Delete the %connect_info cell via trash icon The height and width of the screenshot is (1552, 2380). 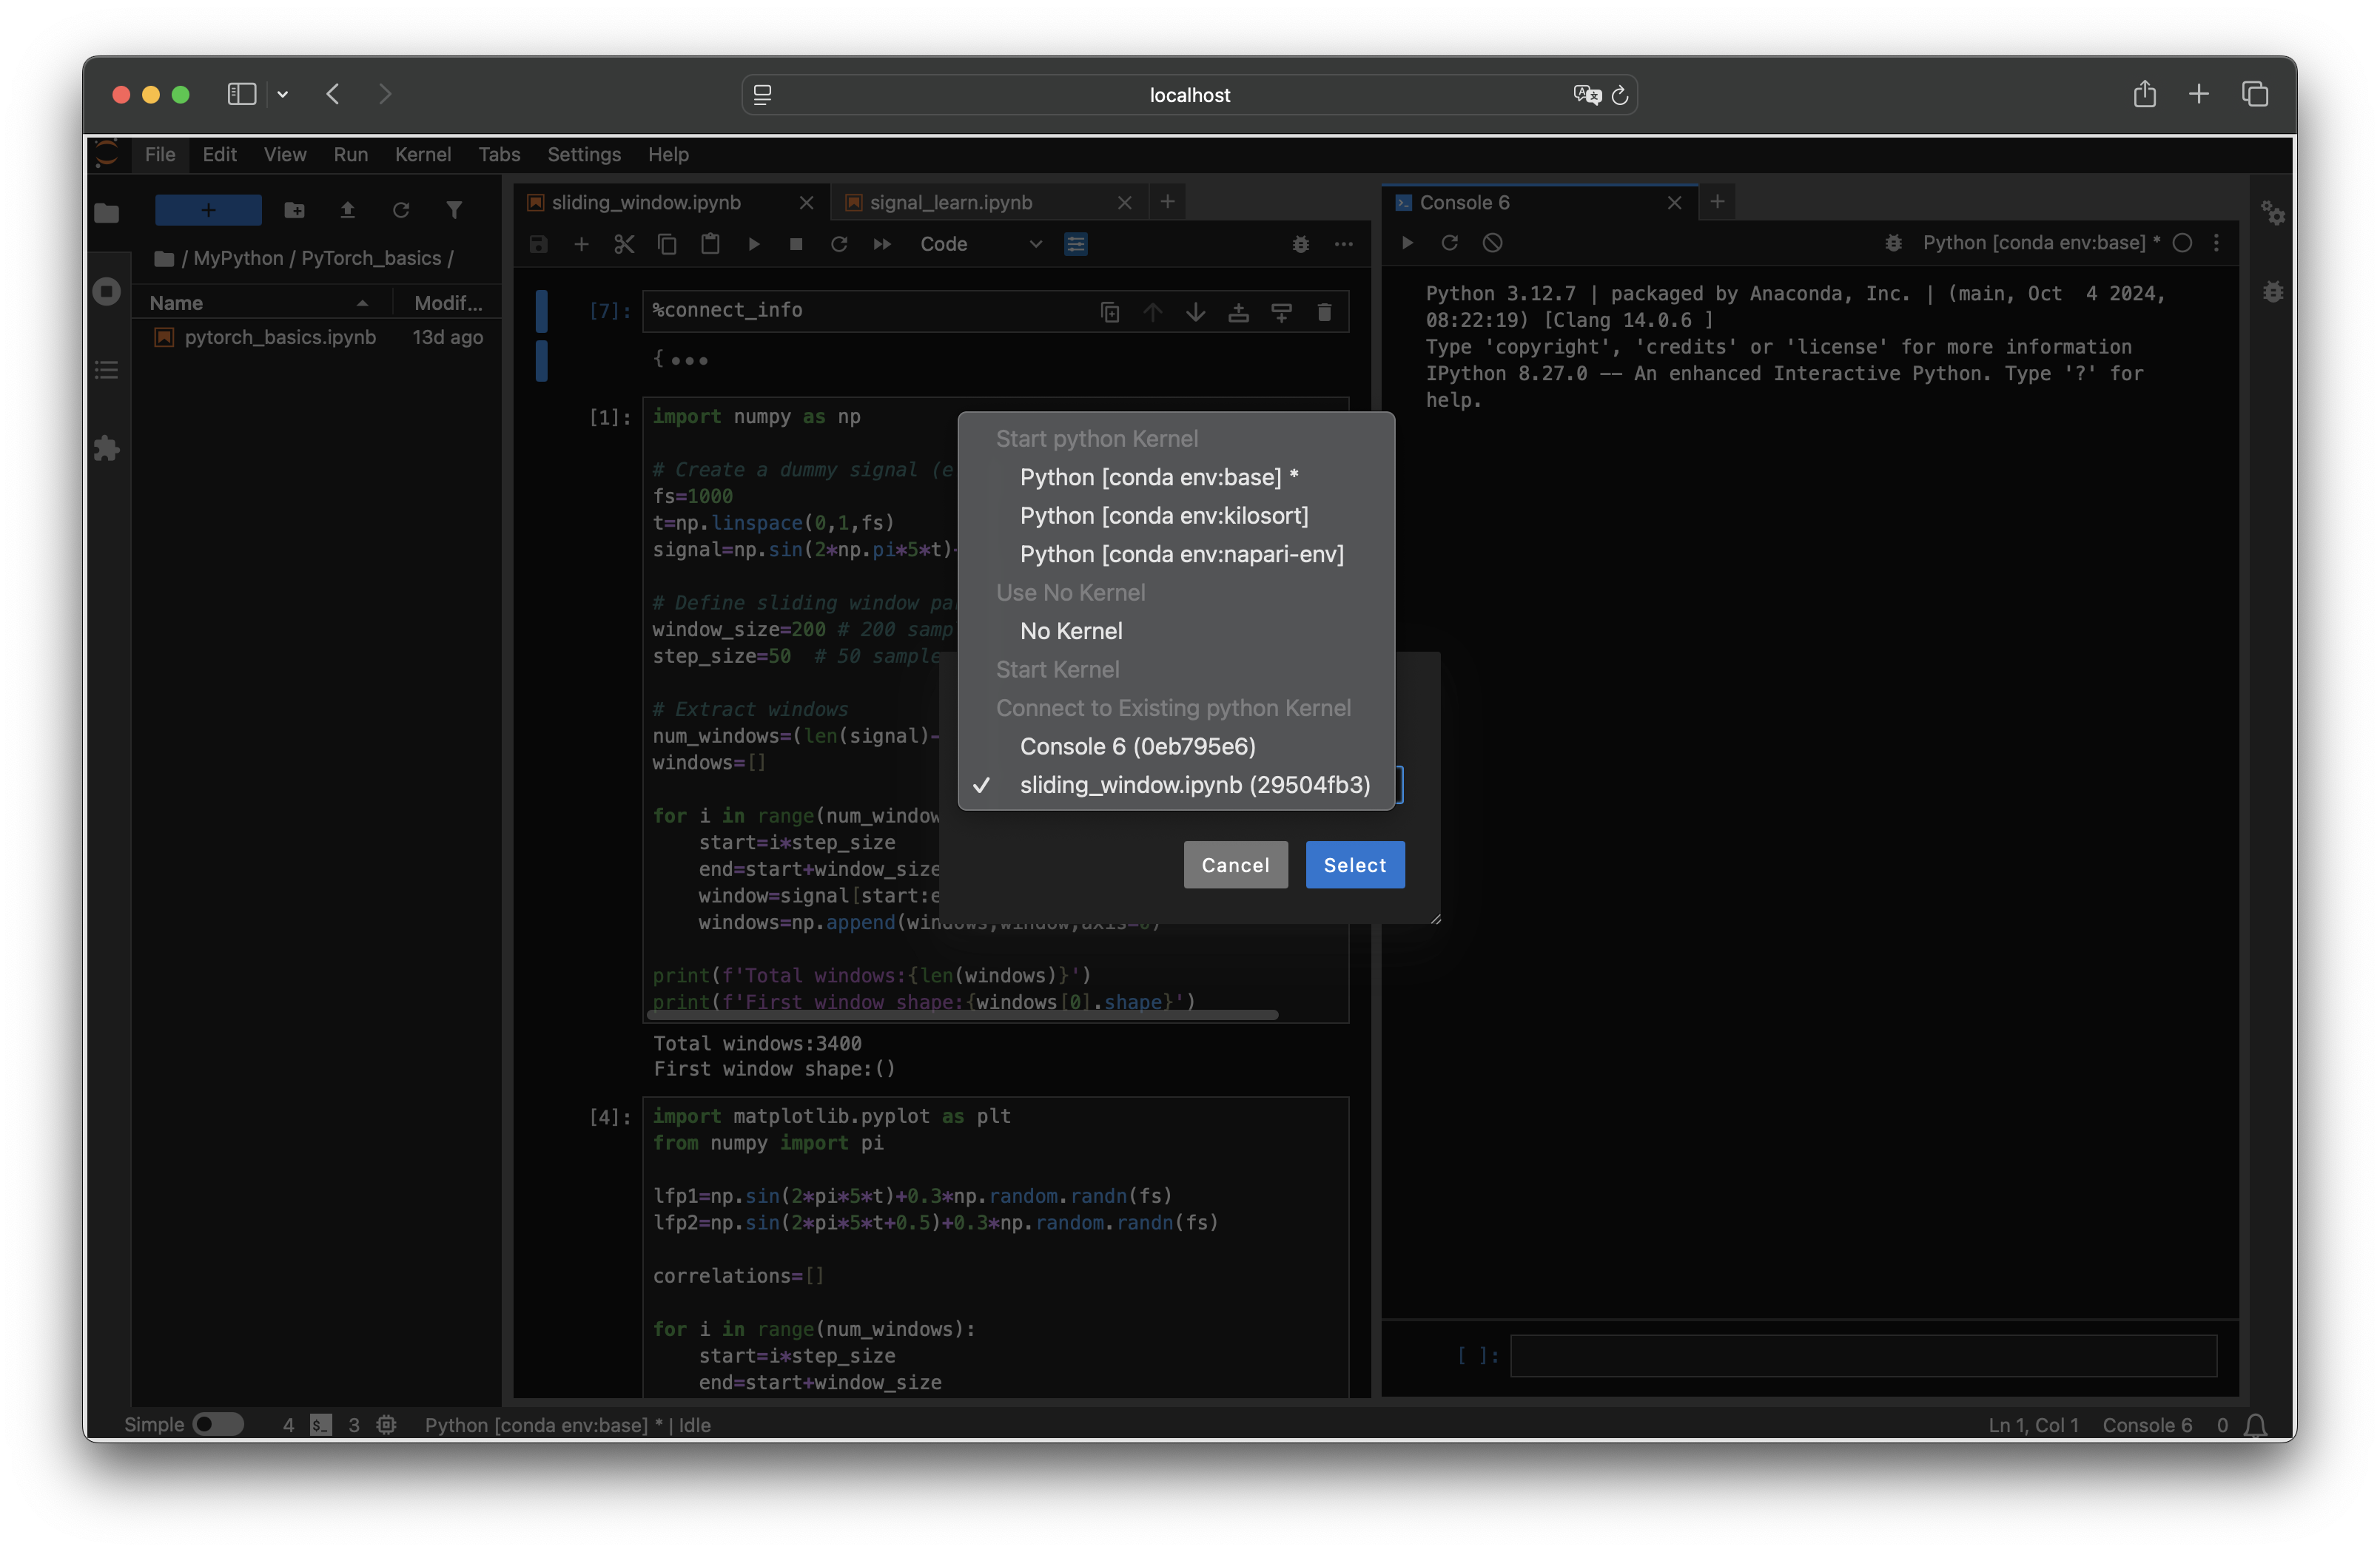(x=1325, y=311)
